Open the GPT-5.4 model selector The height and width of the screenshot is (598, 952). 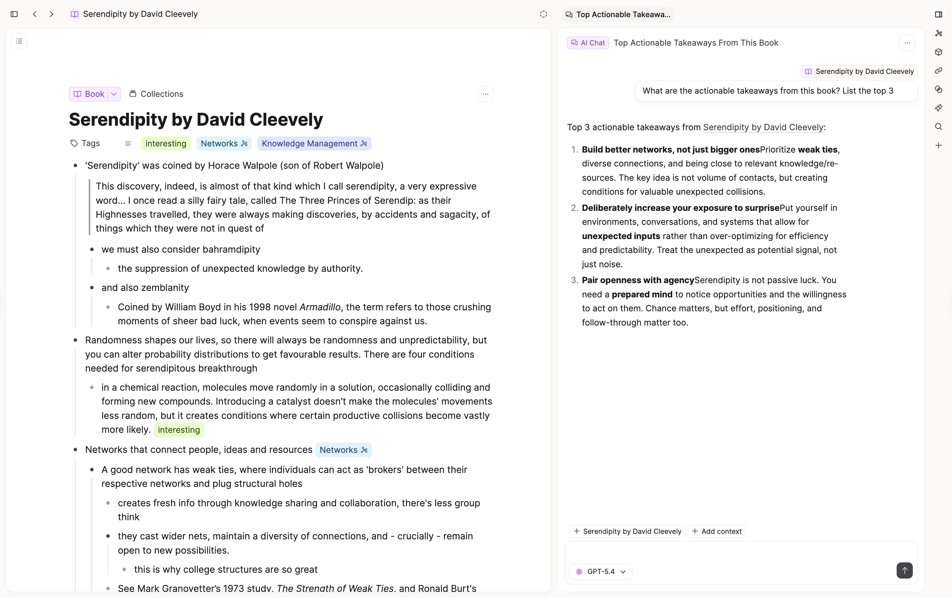pos(601,571)
